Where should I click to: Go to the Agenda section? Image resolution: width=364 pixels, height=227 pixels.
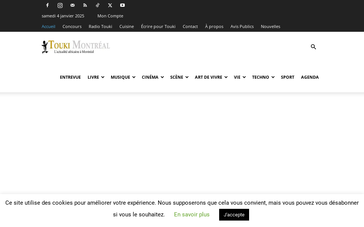[x=310, y=77]
